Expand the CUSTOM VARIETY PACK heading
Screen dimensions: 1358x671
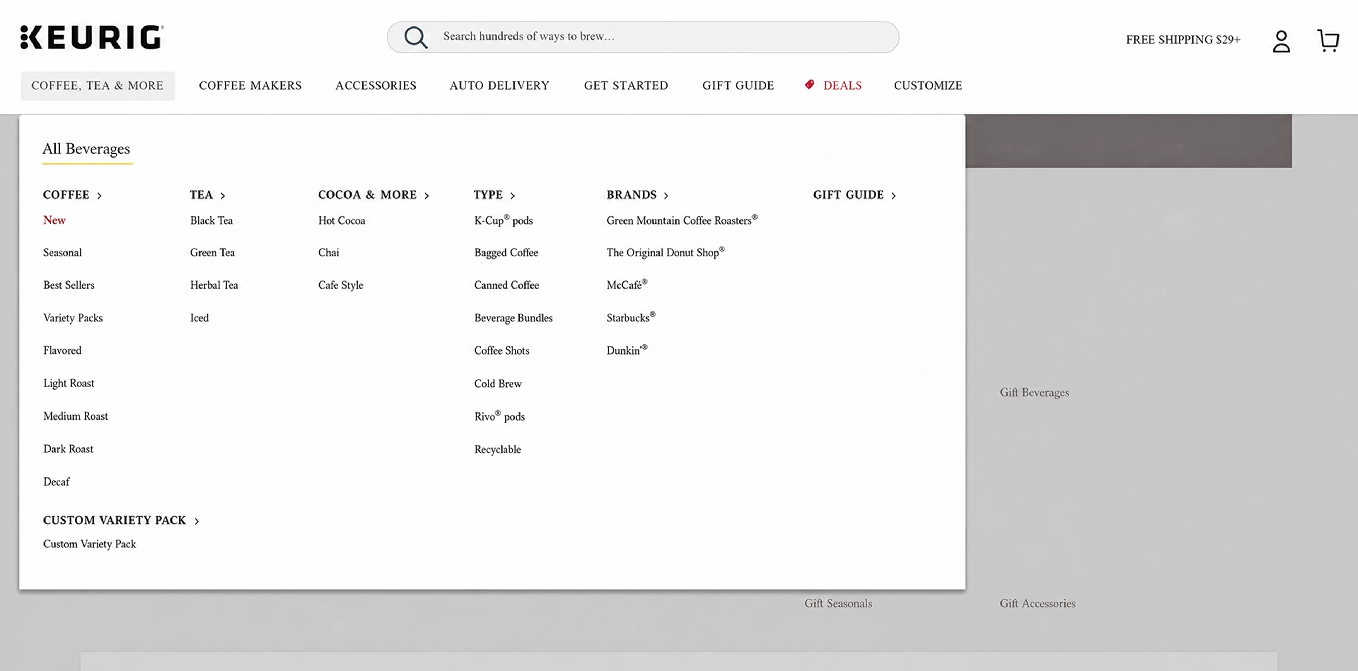121,521
